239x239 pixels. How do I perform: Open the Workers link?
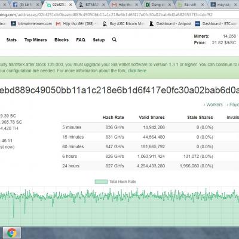pos(215,105)
